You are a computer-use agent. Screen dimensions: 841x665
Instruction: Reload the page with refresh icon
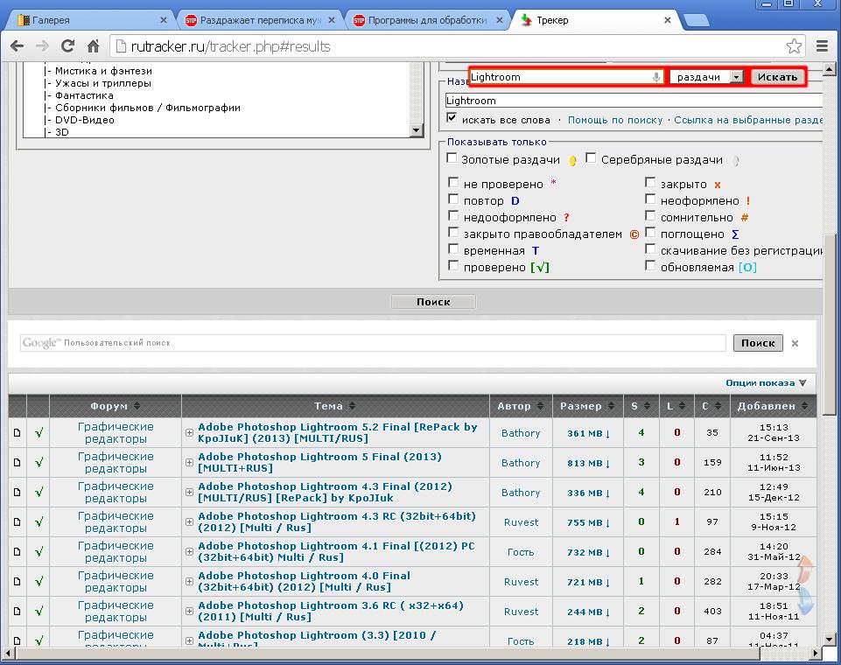point(67,46)
